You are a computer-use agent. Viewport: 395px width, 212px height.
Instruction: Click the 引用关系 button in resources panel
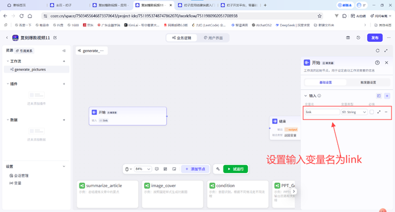pyautogui.click(x=24, y=51)
